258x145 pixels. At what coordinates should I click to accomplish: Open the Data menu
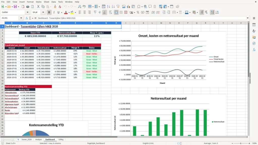(x=53, y=2)
